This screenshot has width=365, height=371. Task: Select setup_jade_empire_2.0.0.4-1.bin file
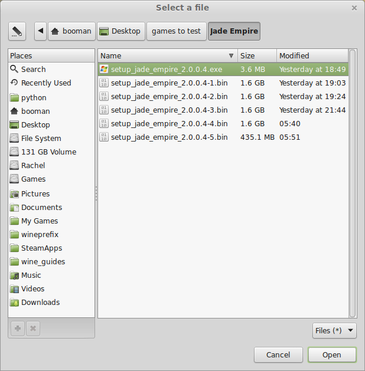point(223,83)
